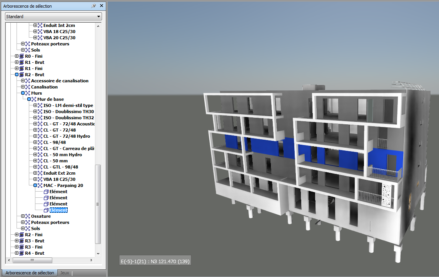Expand the Ossature node
The width and height of the screenshot is (439, 277).
pos(23,216)
